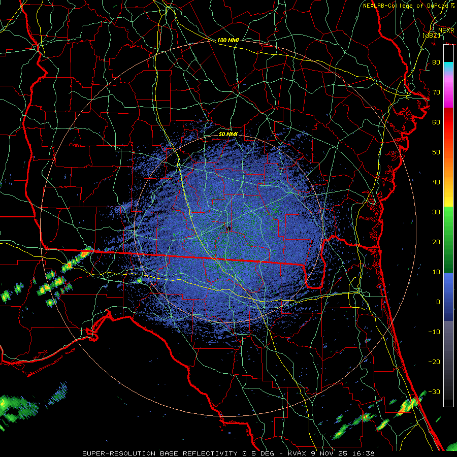
Task: Click the -20 value on the reflectivity scale
Action: click(434, 362)
